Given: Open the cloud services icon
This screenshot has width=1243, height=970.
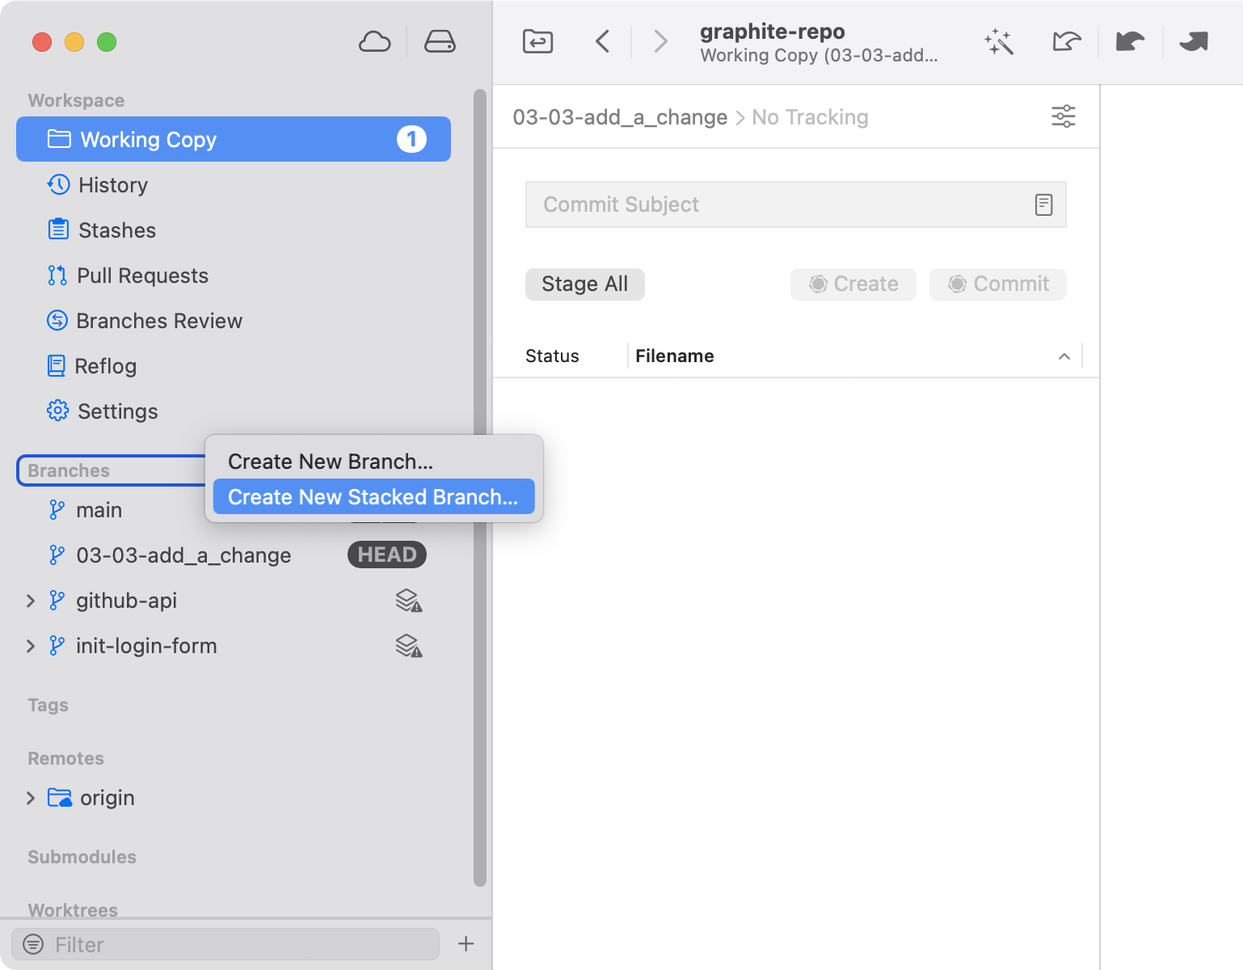Looking at the screenshot, I should click(x=374, y=42).
